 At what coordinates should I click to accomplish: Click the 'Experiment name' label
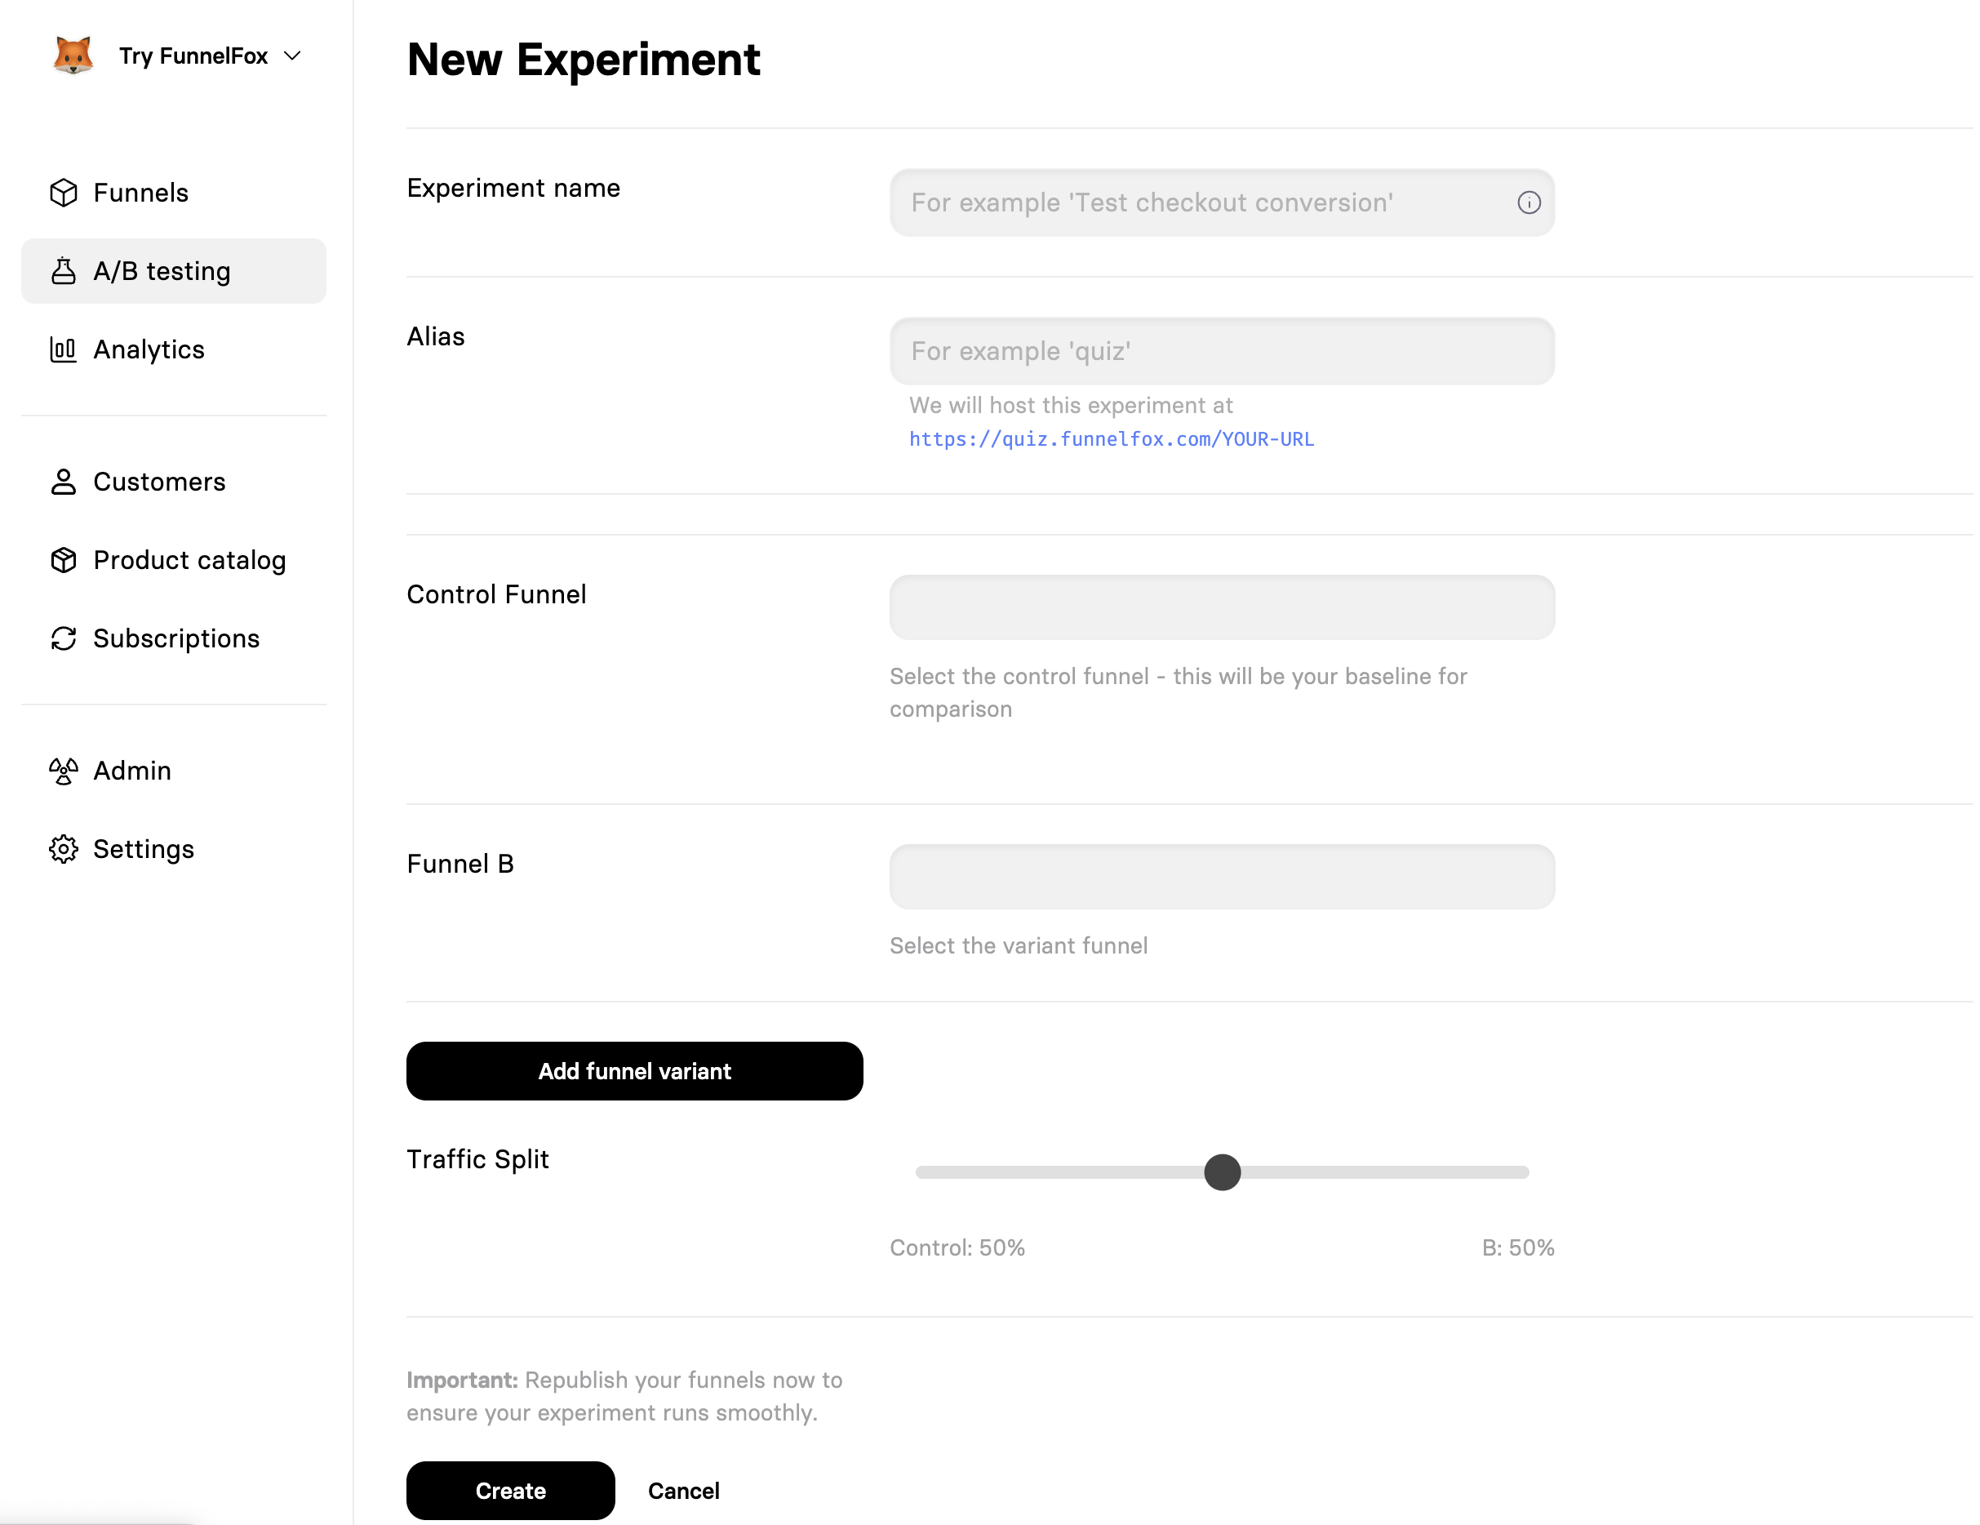pyautogui.click(x=513, y=188)
